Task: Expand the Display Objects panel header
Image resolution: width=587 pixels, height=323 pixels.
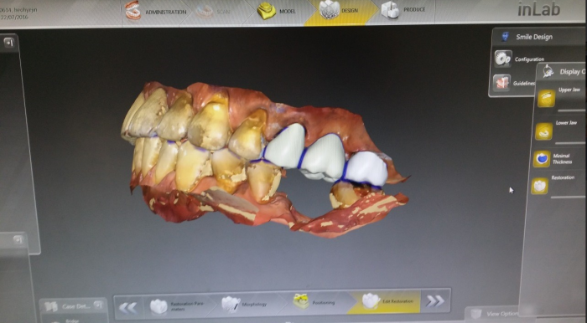Action: coord(562,72)
